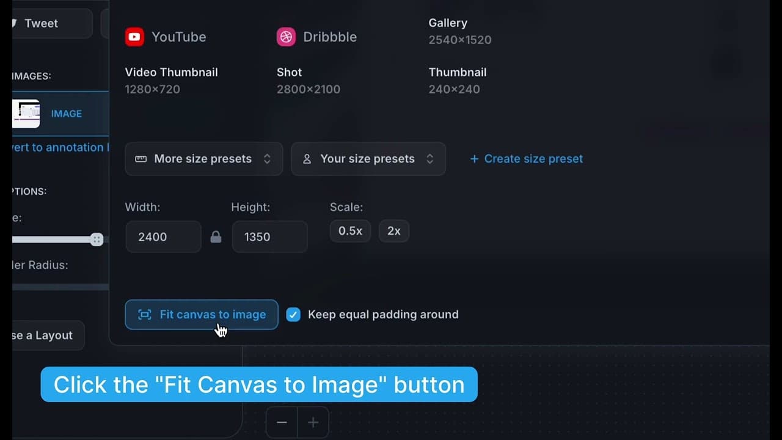Select the Dribbble Shot 2800×2100 preset

tap(309, 80)
